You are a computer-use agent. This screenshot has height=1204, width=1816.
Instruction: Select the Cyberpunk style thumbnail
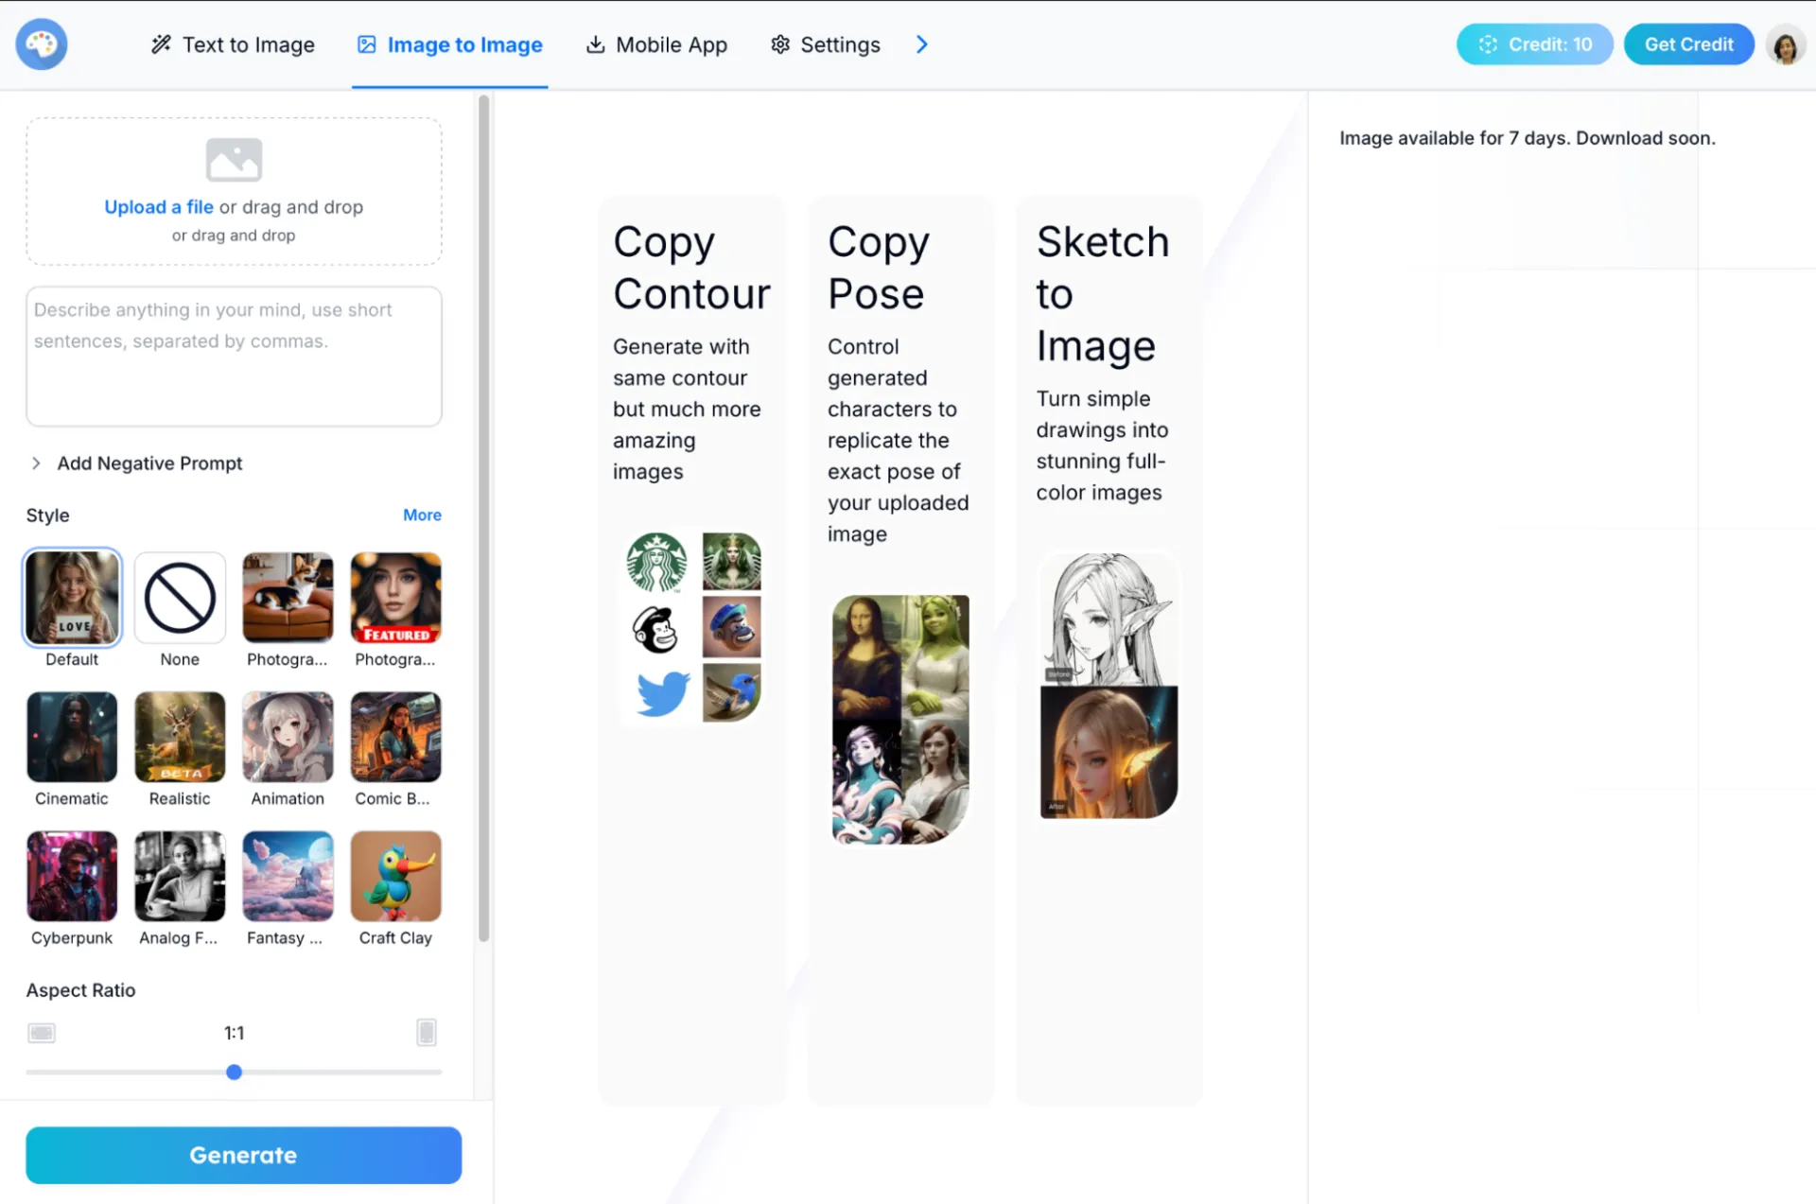click(x=72, y=877)
